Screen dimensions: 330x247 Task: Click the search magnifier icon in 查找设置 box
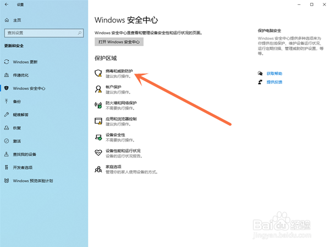[80, 33]
